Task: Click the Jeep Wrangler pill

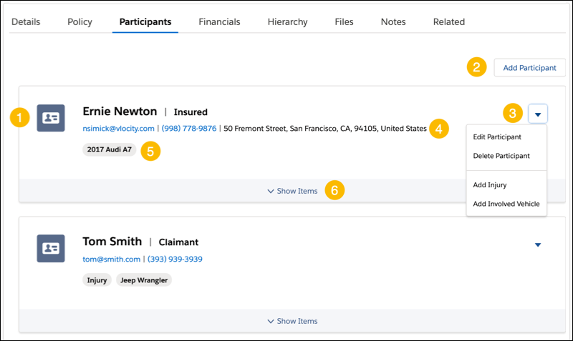Action: [x=144, y=280]
